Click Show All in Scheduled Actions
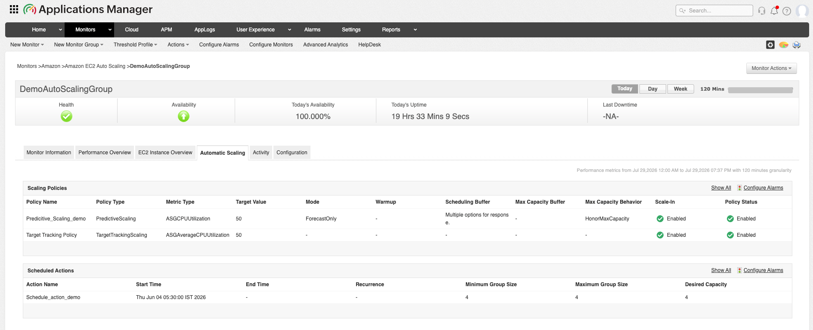 click(x=721, y=270)
